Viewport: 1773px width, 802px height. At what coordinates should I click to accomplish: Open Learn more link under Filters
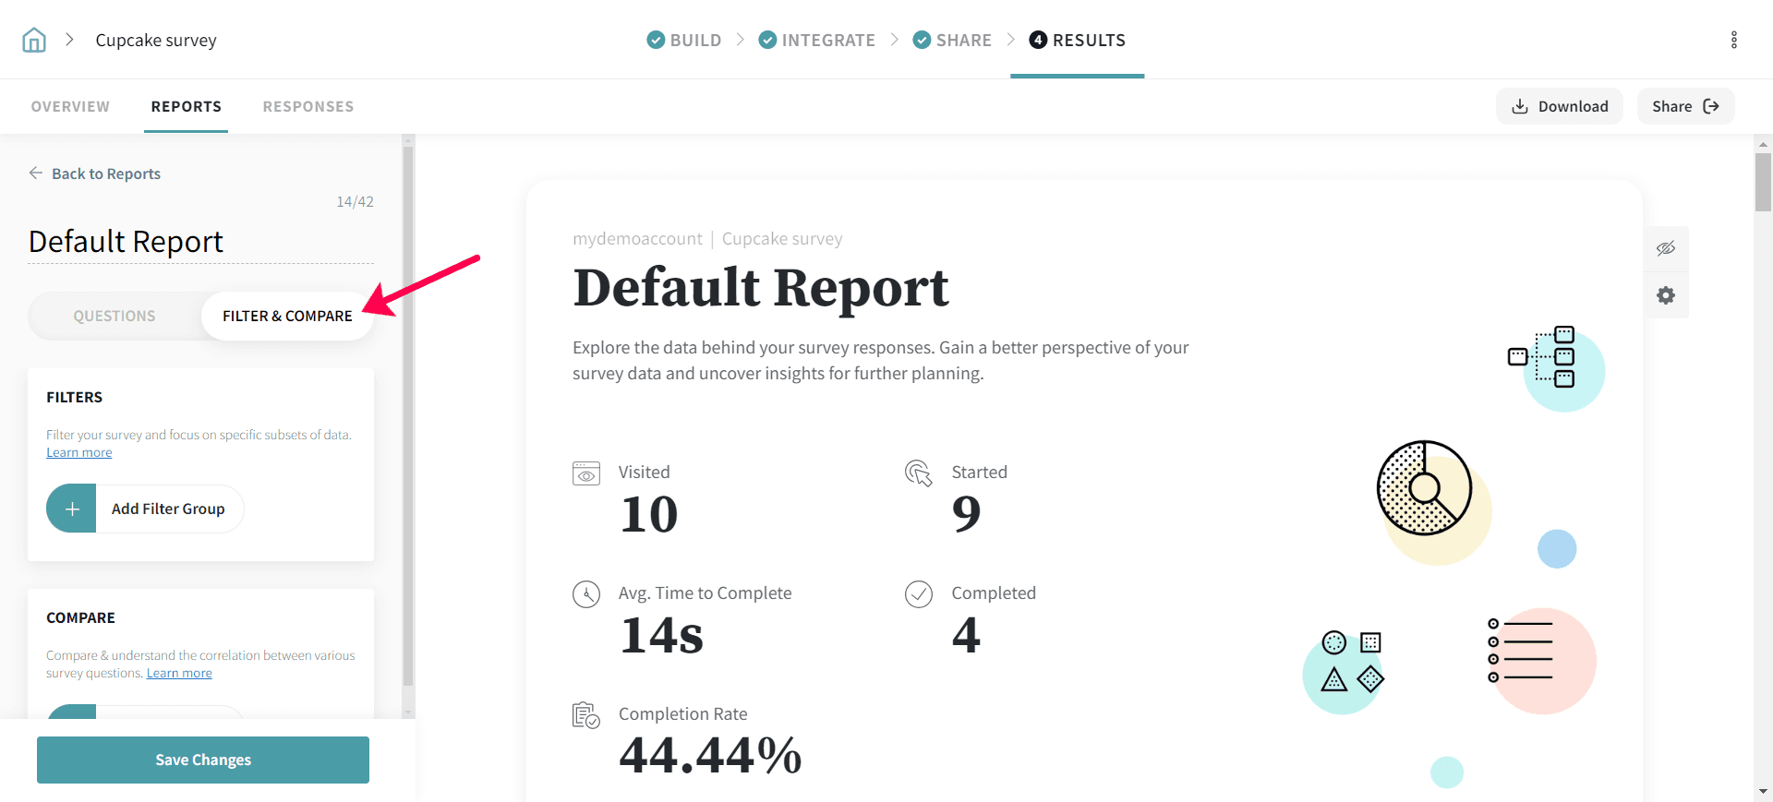[79, 452]
